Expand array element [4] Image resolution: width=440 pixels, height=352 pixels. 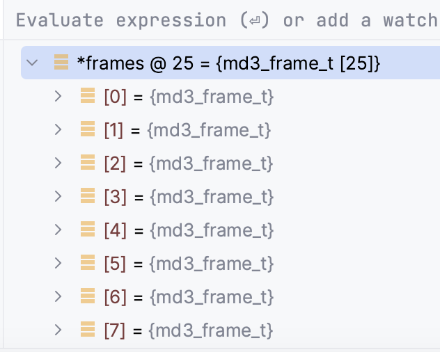point(58,230)
